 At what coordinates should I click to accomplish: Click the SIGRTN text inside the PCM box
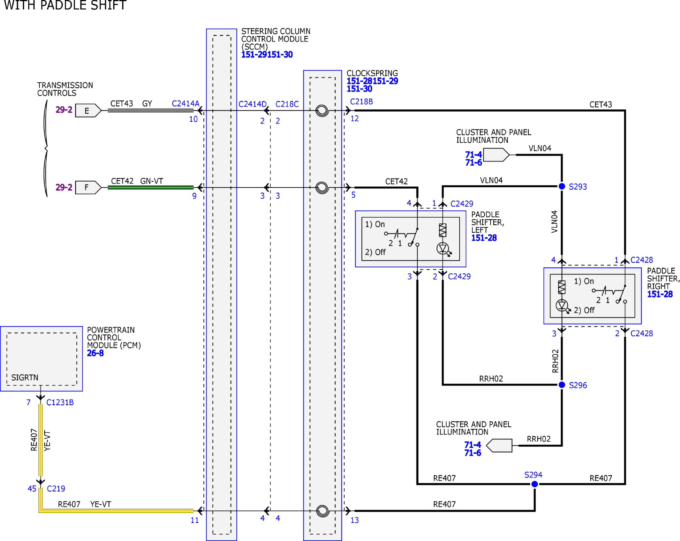(25, 378)
